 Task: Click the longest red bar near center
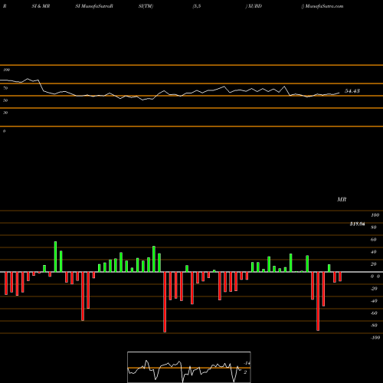pyautogui.click(x=165, y=302)
